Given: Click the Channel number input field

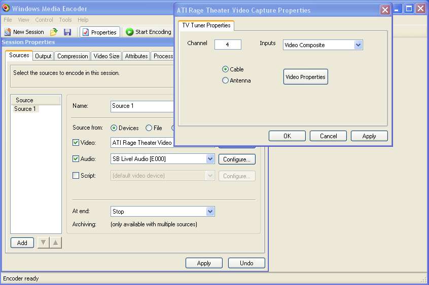Looking at the screenshot, I should click(228, 45).
